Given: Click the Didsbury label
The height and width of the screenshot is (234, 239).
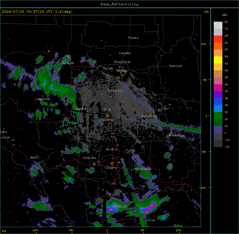Looking at the screenshot, I should coord(106,120).
